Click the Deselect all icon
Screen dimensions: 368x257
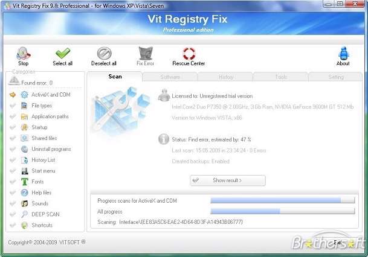click(104, 54)
